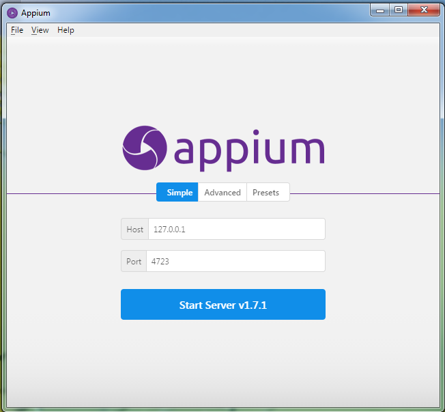445x412 pixels.
Task: Switch to the Advanced tab
Action: [x=222, y=193]
